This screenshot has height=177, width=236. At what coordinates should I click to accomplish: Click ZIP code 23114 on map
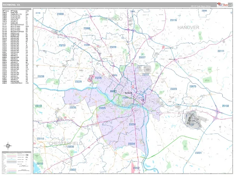(x=40, y=139)
